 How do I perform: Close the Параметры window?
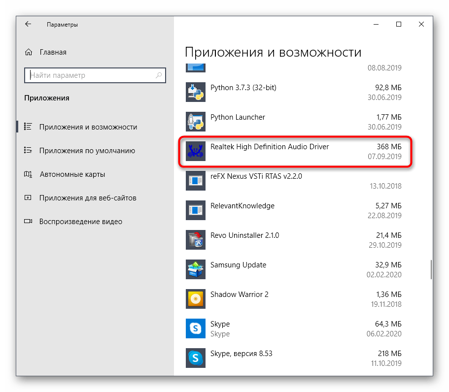click(x=421, y=24)
